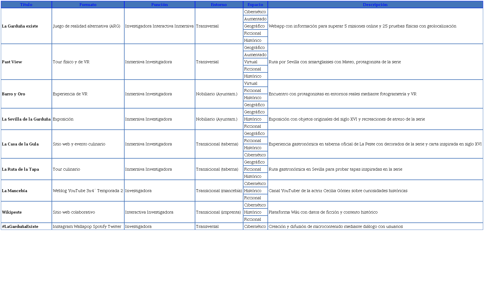Click the Transicional (mancebía) environment cell
Image resolution: width=484 pixels, height=284 pixels.
[x=219, y=191]
